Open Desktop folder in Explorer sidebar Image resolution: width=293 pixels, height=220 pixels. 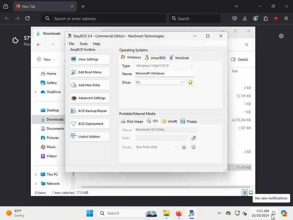click(x=50, y=110)
